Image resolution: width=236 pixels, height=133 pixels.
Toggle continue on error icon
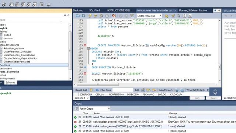(x=114, y=16)
